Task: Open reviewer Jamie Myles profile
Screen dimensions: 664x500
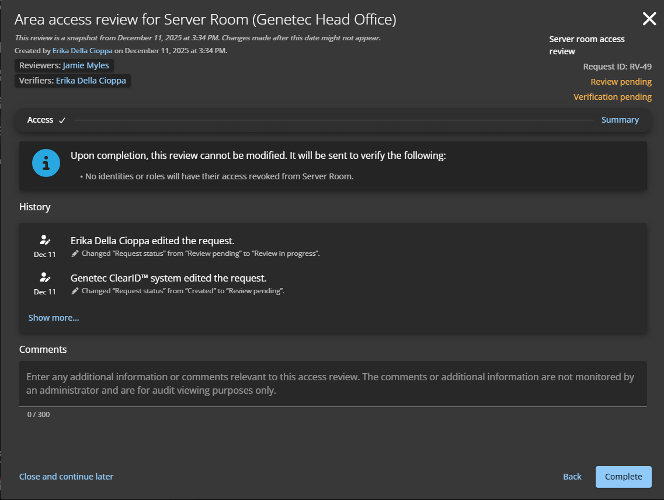Action: pos(85,65)
